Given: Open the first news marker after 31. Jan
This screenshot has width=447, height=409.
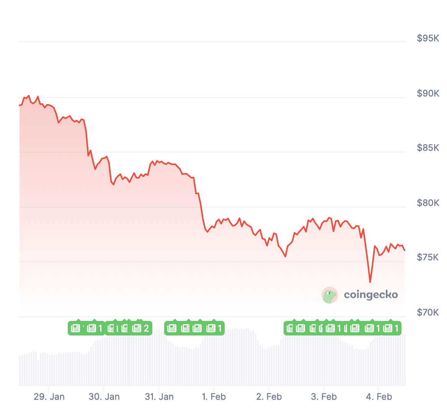Looking at the screenshot, I should (x=172, y=328).
